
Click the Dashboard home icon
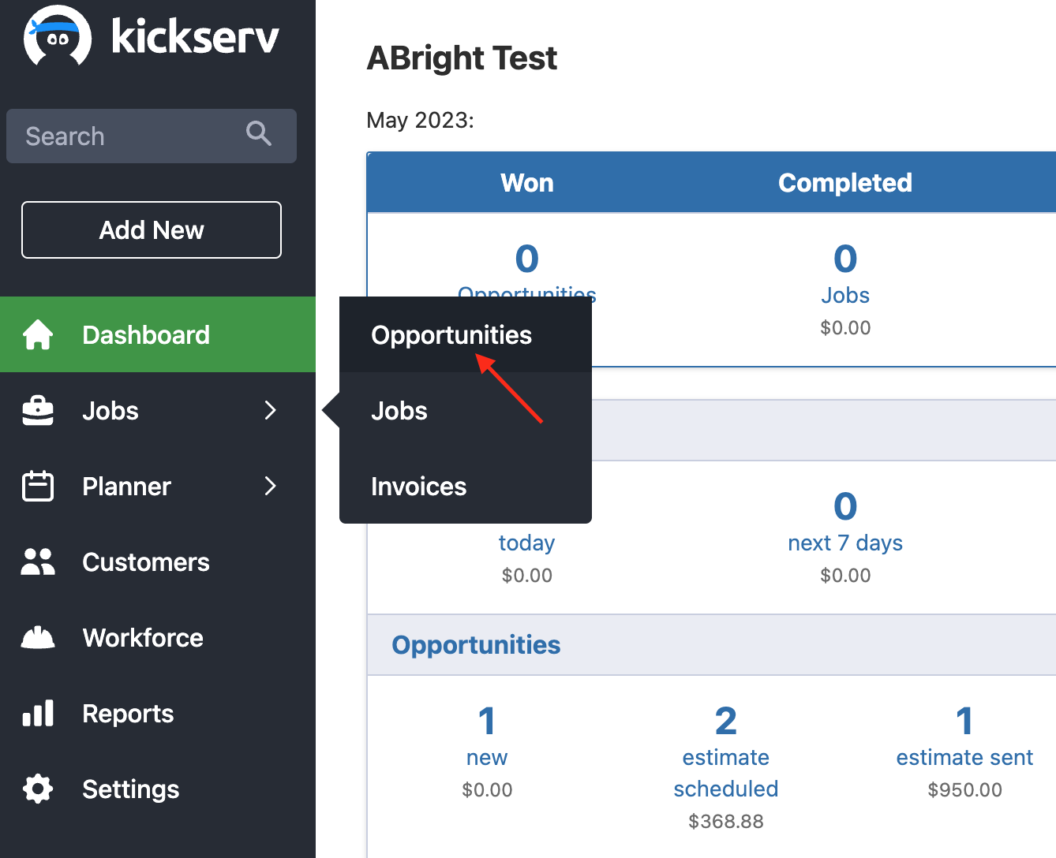(x=38, y=334)
